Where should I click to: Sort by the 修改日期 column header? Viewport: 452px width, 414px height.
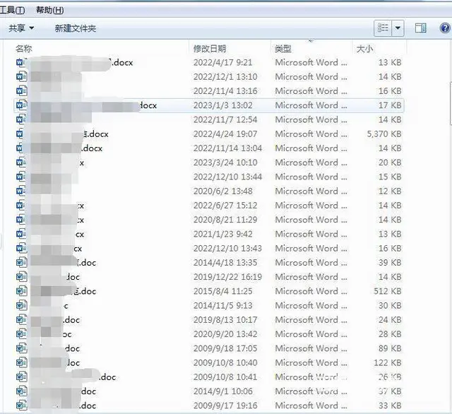point(210,49)
